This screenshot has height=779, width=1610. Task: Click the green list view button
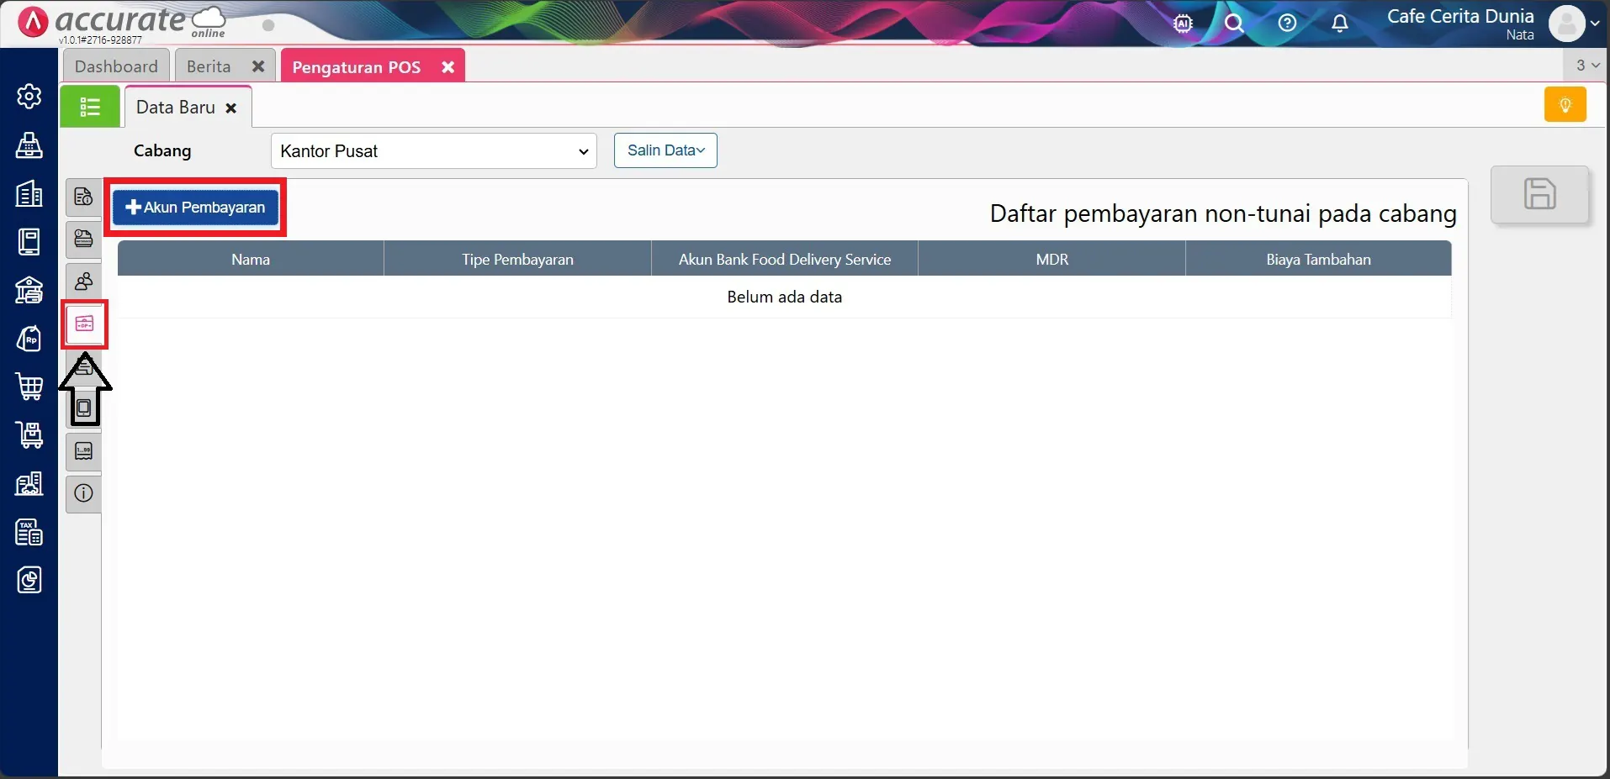pyautogui.click(x=90, y=107)
